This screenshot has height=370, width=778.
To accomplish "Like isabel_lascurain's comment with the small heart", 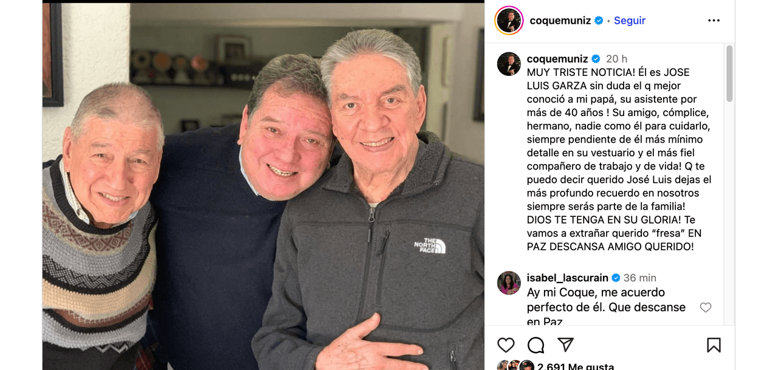I will pos(706,307).
